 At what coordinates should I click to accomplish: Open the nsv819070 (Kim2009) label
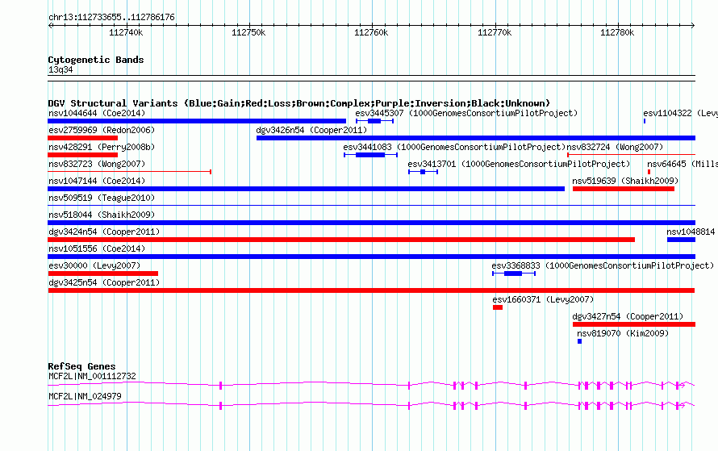(623, 334)
